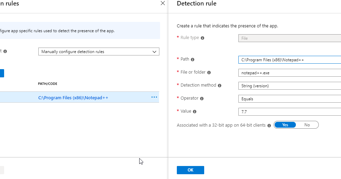The width and height of the screenshot is (341, 179).
Task: Open the Detection method String (version) dropdown
Action: pos(289,86)
